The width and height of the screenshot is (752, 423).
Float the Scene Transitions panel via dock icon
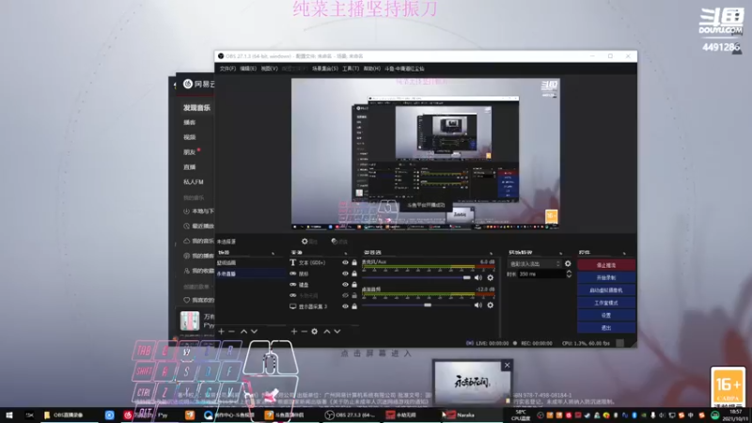[560, 253]
